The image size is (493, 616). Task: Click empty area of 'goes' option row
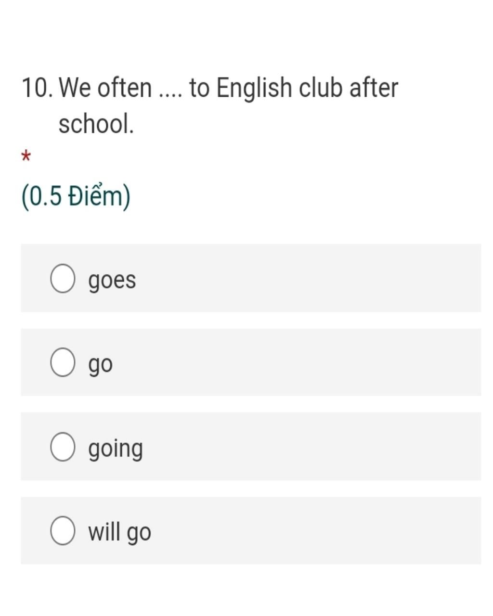[308, 278]
